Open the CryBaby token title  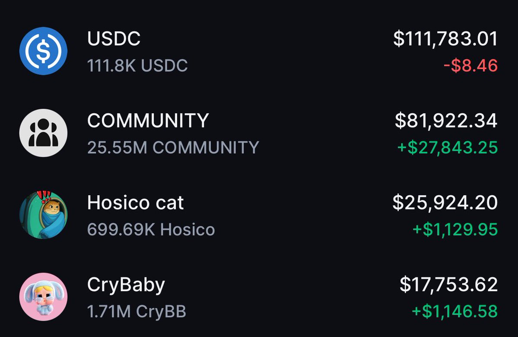[x=126, y=285]
